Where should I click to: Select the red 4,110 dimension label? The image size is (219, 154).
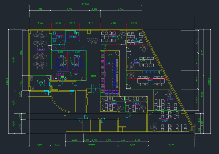pos(90,23)
